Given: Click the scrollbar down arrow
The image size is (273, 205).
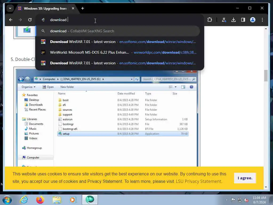Looking at the screenshot, I should point(266,187).
